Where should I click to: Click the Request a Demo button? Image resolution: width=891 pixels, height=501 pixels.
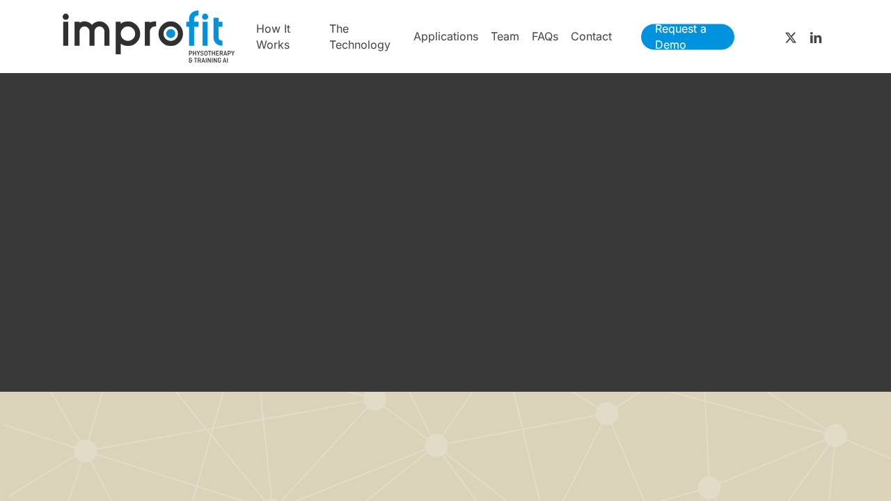click(688, 35)
